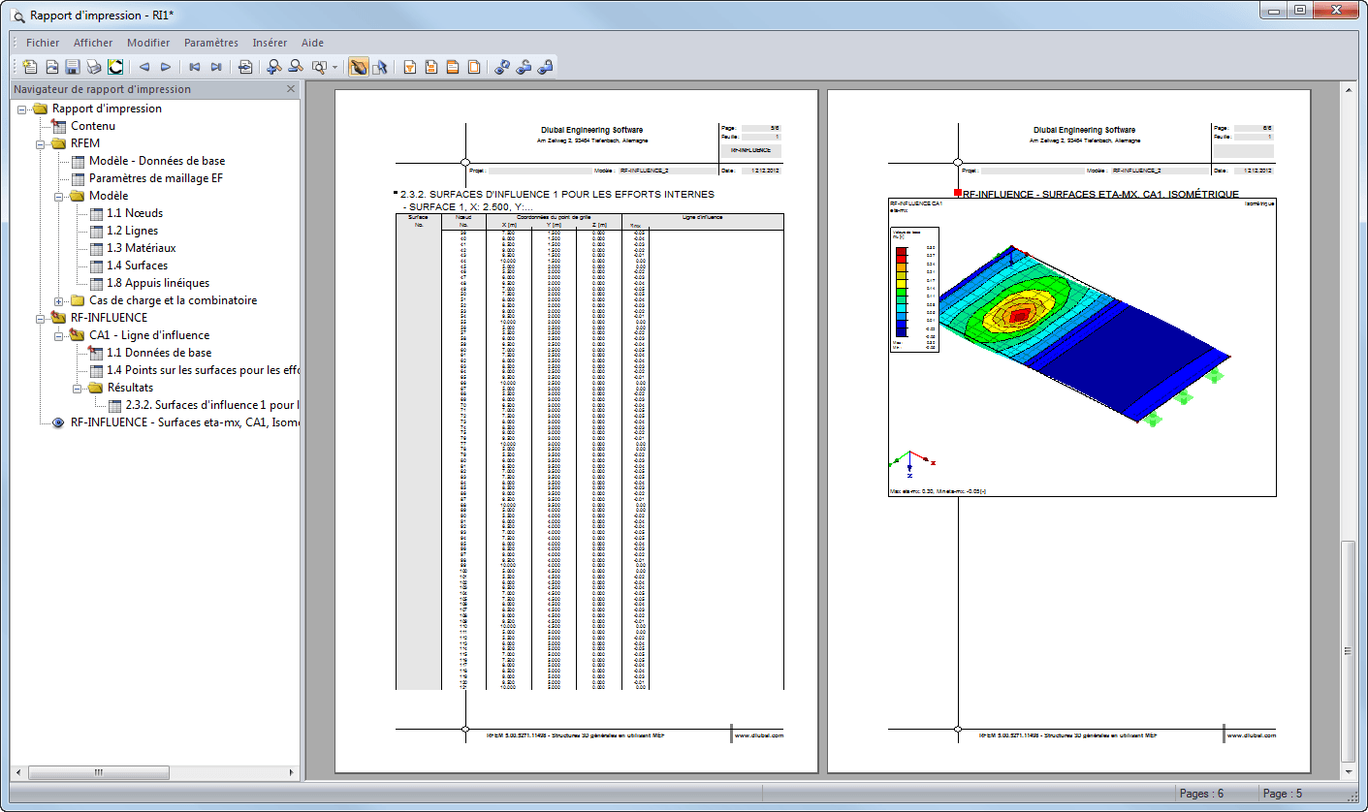
Task: Click the isometric influence surface graphic
Action: [1082, 348]
